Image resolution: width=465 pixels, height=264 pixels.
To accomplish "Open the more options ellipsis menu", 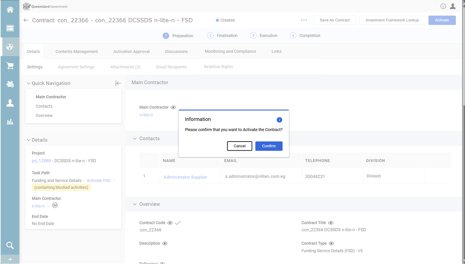I will click(304, 20).
